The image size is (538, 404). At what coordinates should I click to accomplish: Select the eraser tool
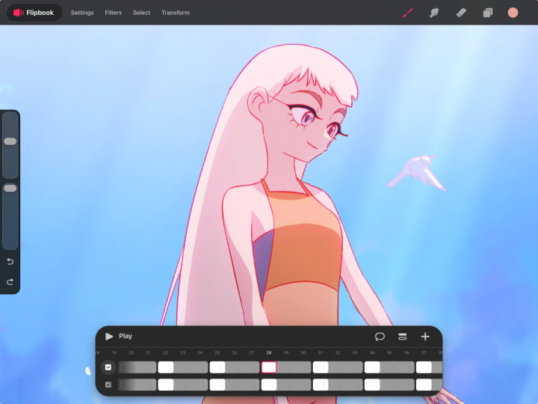click(x=461, y=13)
